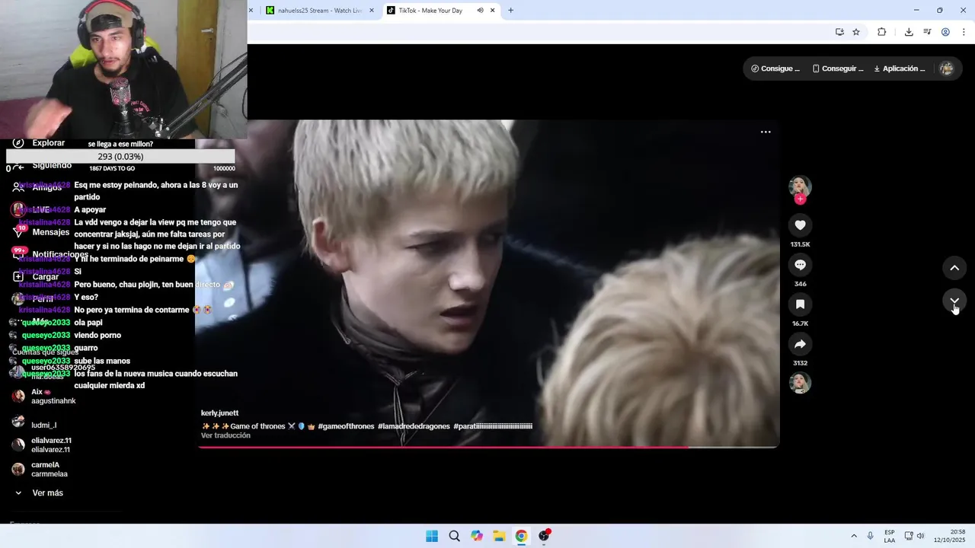The width and height of the screenshot is (975, 548).
Task: Click the install app icon in address bar
Action: [839, 32]
